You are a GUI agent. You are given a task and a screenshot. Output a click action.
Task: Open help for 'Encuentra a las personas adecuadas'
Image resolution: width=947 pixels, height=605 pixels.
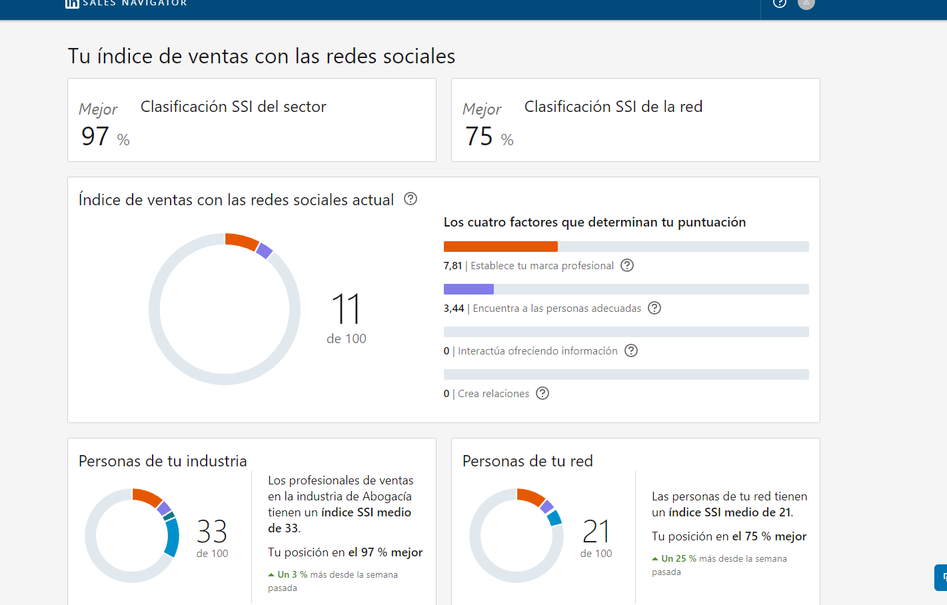click(x=654, y=308)
